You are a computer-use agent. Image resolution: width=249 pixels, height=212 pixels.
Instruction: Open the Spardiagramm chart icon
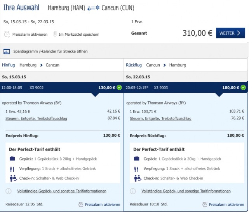tap(7, 51)
